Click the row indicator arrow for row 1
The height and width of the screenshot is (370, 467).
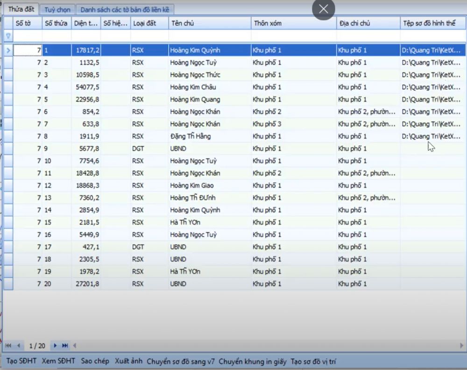[x=8, y=50]
